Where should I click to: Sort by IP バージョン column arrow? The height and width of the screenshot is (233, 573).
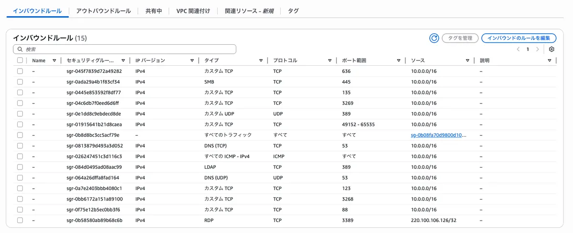(x=192, y=61)
